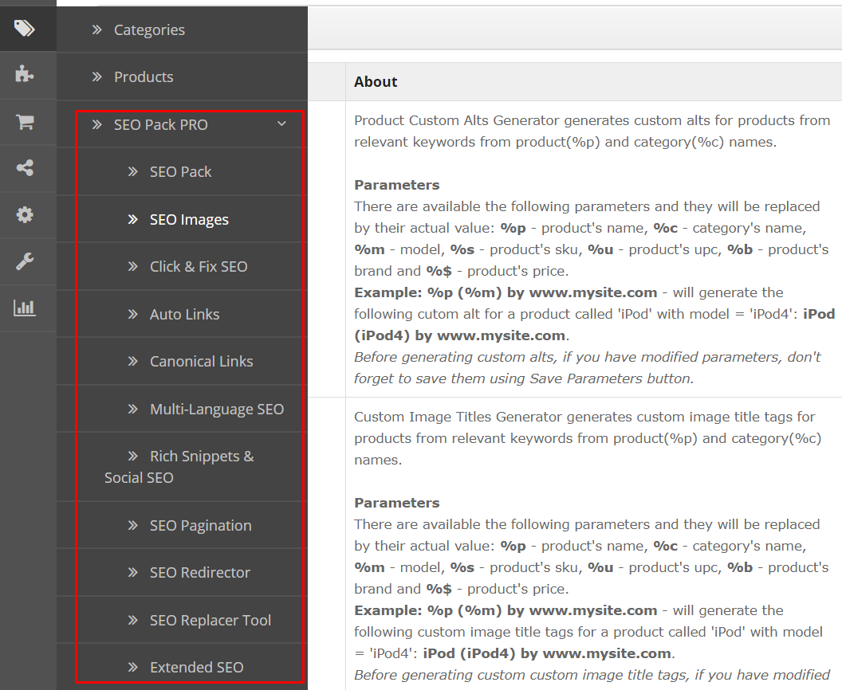Click the double-arrow icon before Products

96,76
